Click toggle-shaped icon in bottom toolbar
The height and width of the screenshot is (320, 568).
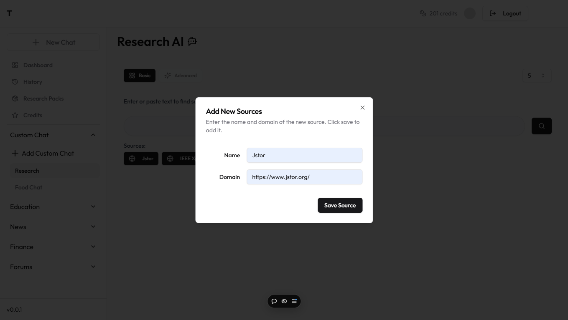pos(284,301)
